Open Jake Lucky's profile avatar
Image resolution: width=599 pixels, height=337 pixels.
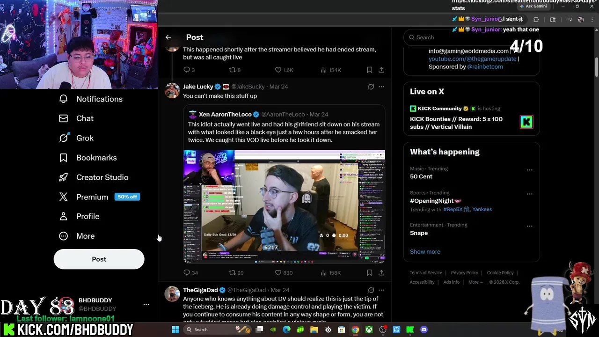(x=172, y=90)
